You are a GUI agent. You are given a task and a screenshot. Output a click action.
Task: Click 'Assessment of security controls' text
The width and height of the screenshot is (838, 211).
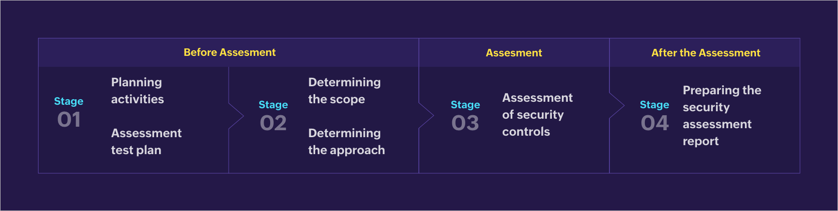coord(537,115)
